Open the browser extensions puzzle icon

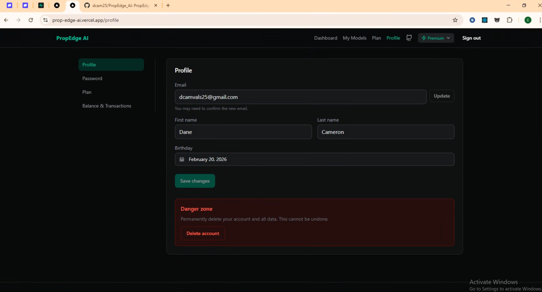509,20
